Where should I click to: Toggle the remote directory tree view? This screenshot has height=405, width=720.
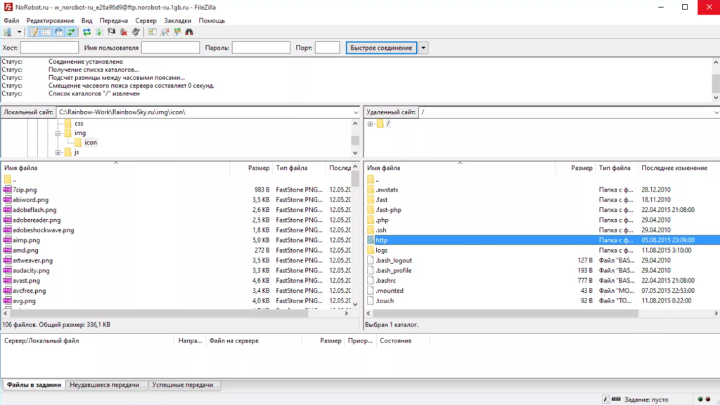[x=59, y=32]
